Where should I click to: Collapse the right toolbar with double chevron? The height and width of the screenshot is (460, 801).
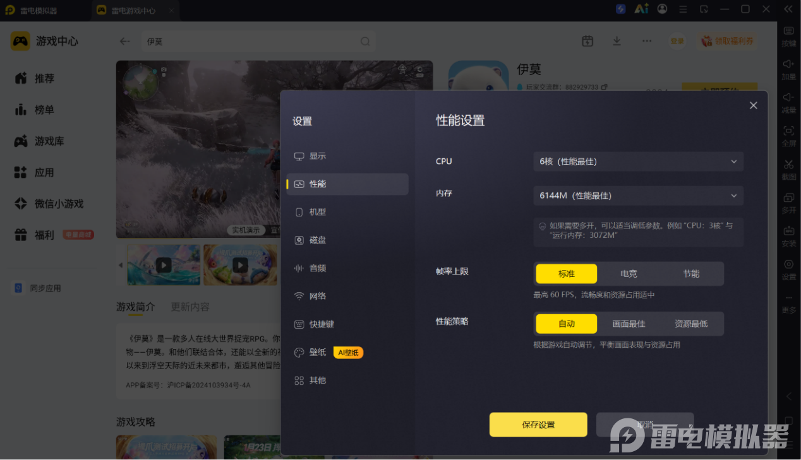coord(788,9)
